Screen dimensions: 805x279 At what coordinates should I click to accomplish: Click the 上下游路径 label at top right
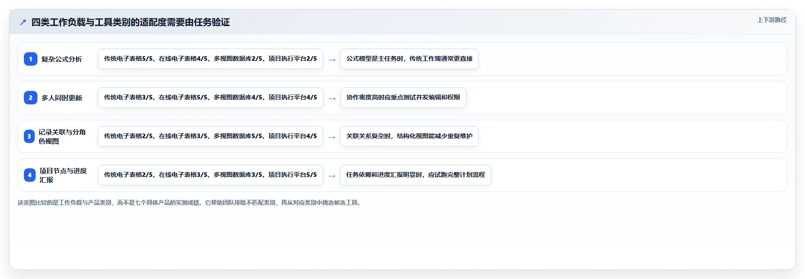[772, 20]
